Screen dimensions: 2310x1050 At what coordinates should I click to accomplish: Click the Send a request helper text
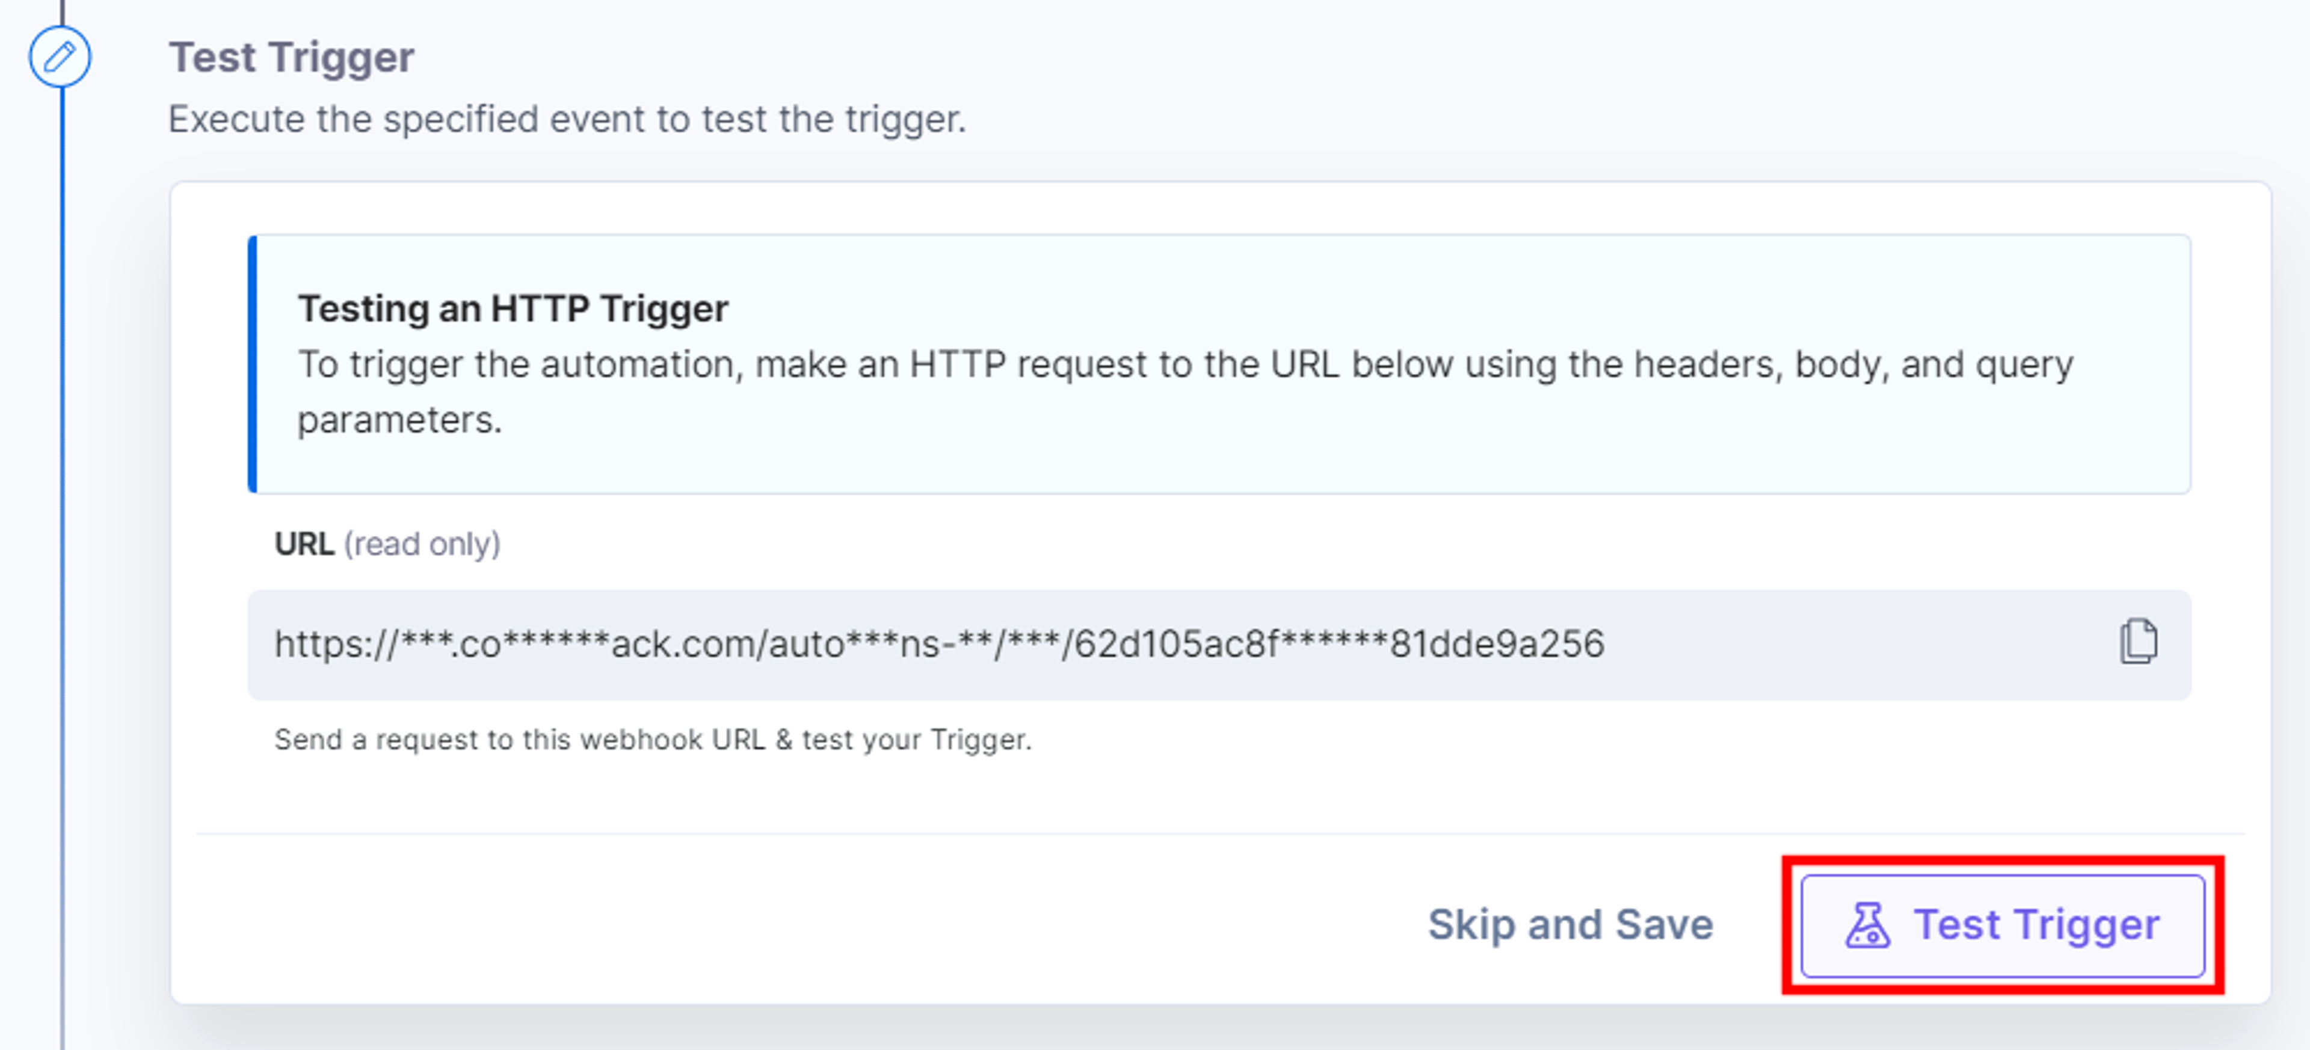click(x=653, y=740)
